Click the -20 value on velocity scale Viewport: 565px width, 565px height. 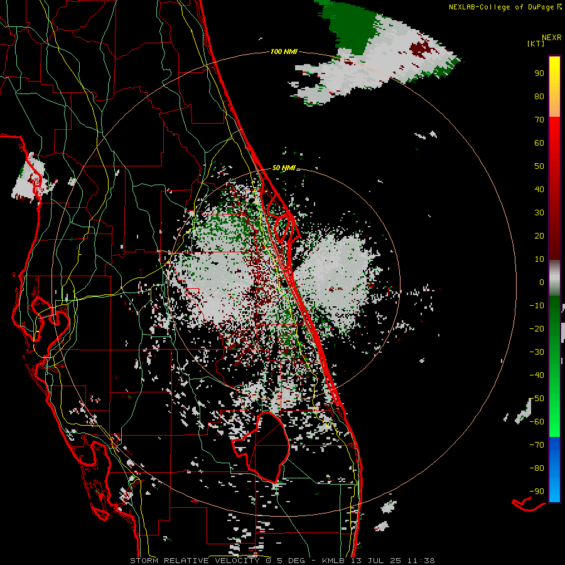[x=537, y=329]
